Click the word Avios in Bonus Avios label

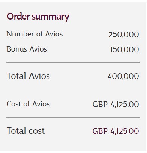coord(38,49)
